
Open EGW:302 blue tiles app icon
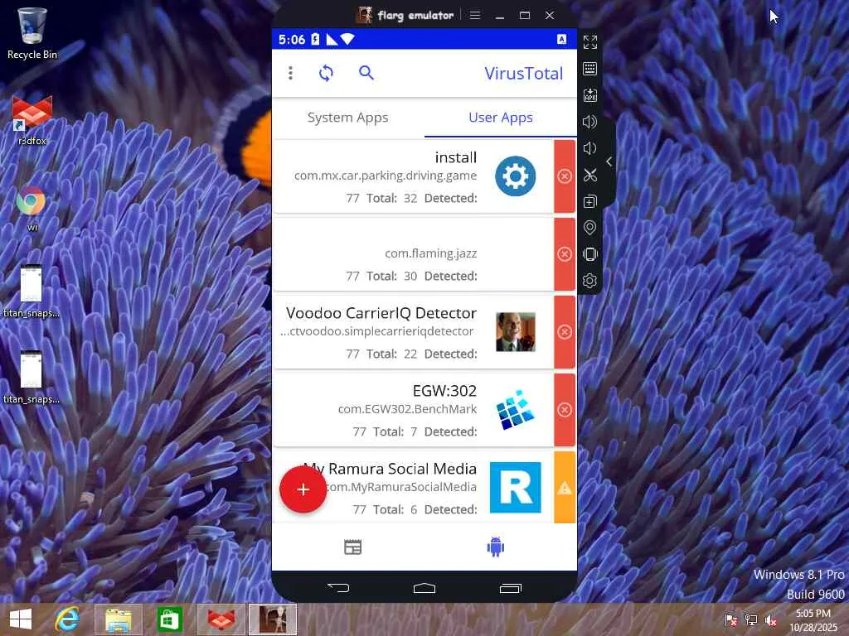coord(516,410)
